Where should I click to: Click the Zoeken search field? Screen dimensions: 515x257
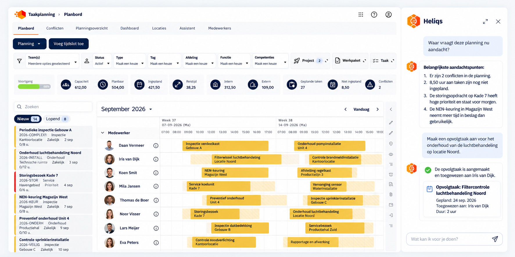click(53, 107)
